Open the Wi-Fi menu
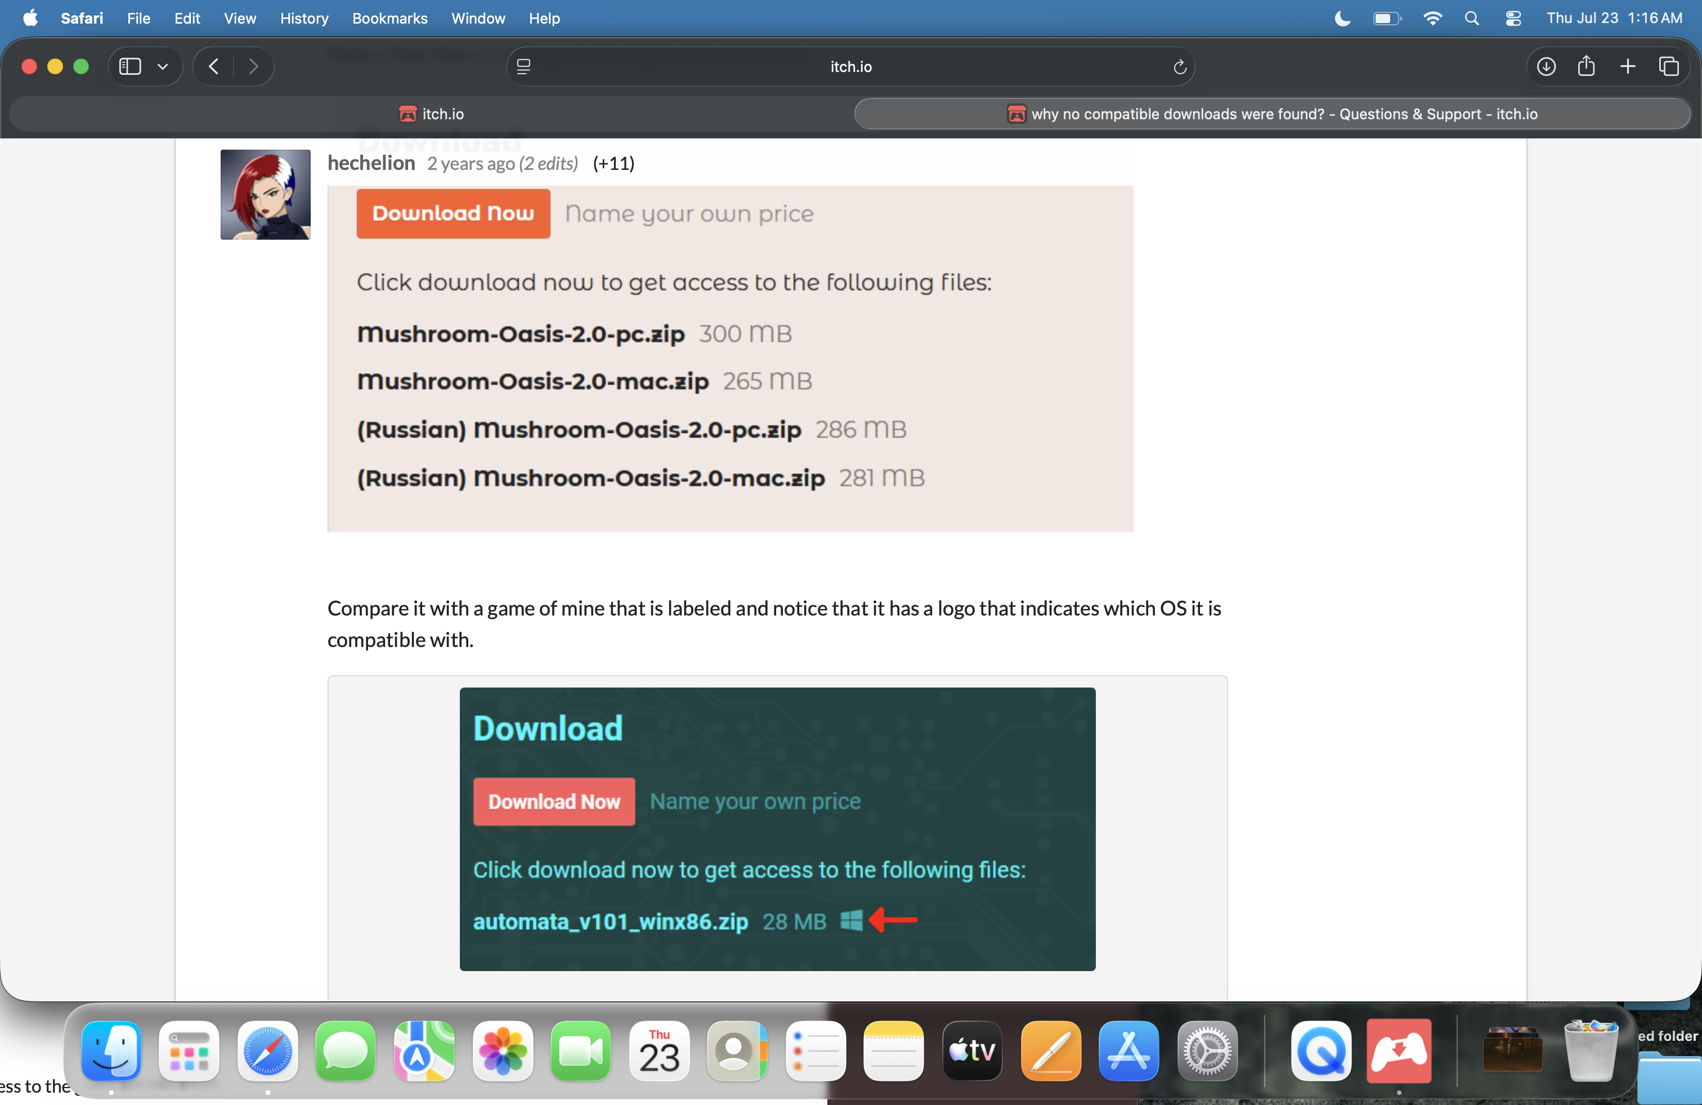 tap(1432, 18)
